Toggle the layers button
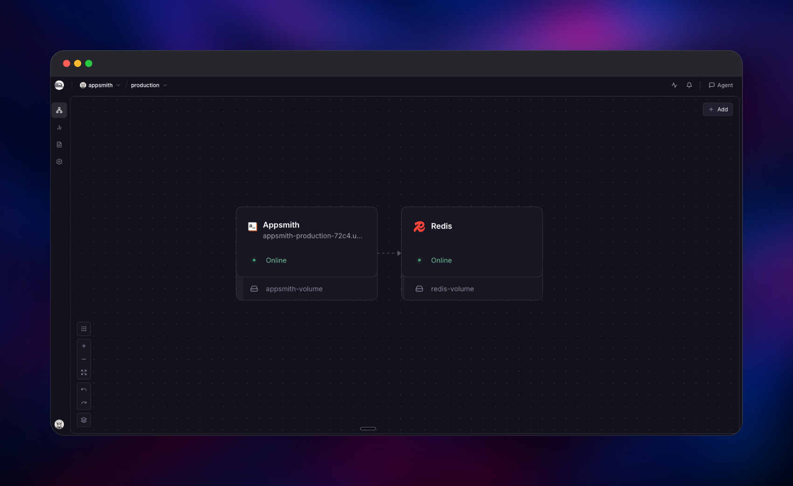 pos(84,420)
